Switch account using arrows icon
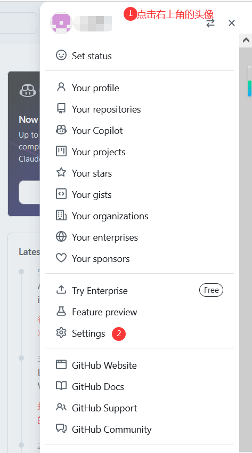 tap(210, 23)
